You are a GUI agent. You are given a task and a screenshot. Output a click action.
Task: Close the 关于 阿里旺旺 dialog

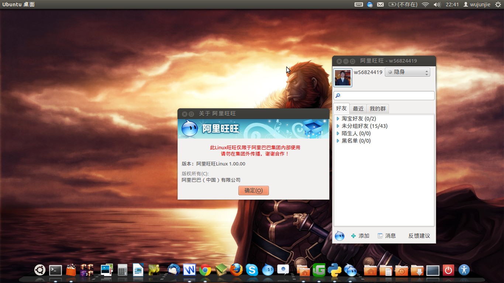(184, 114)
